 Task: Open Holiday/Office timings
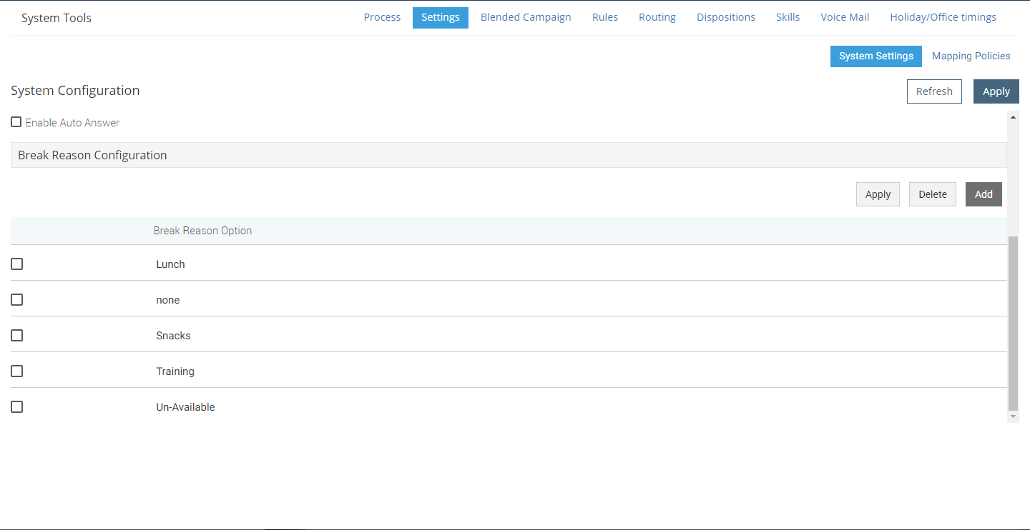point(943,16)
